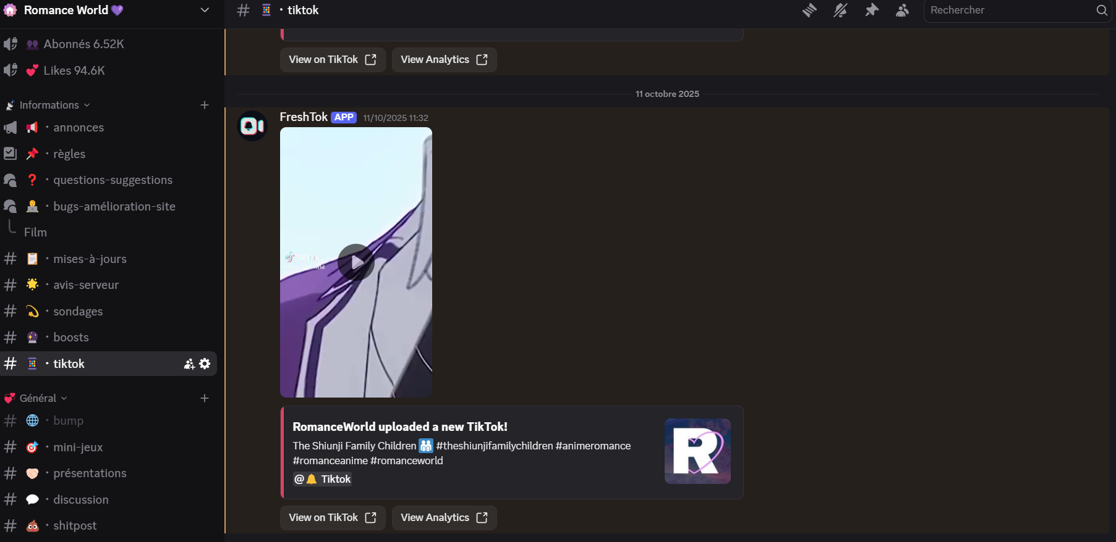The width and height of the screenshot is (1116, 542).
Task: Open the discussion channel
Action: tap(81, 499)
